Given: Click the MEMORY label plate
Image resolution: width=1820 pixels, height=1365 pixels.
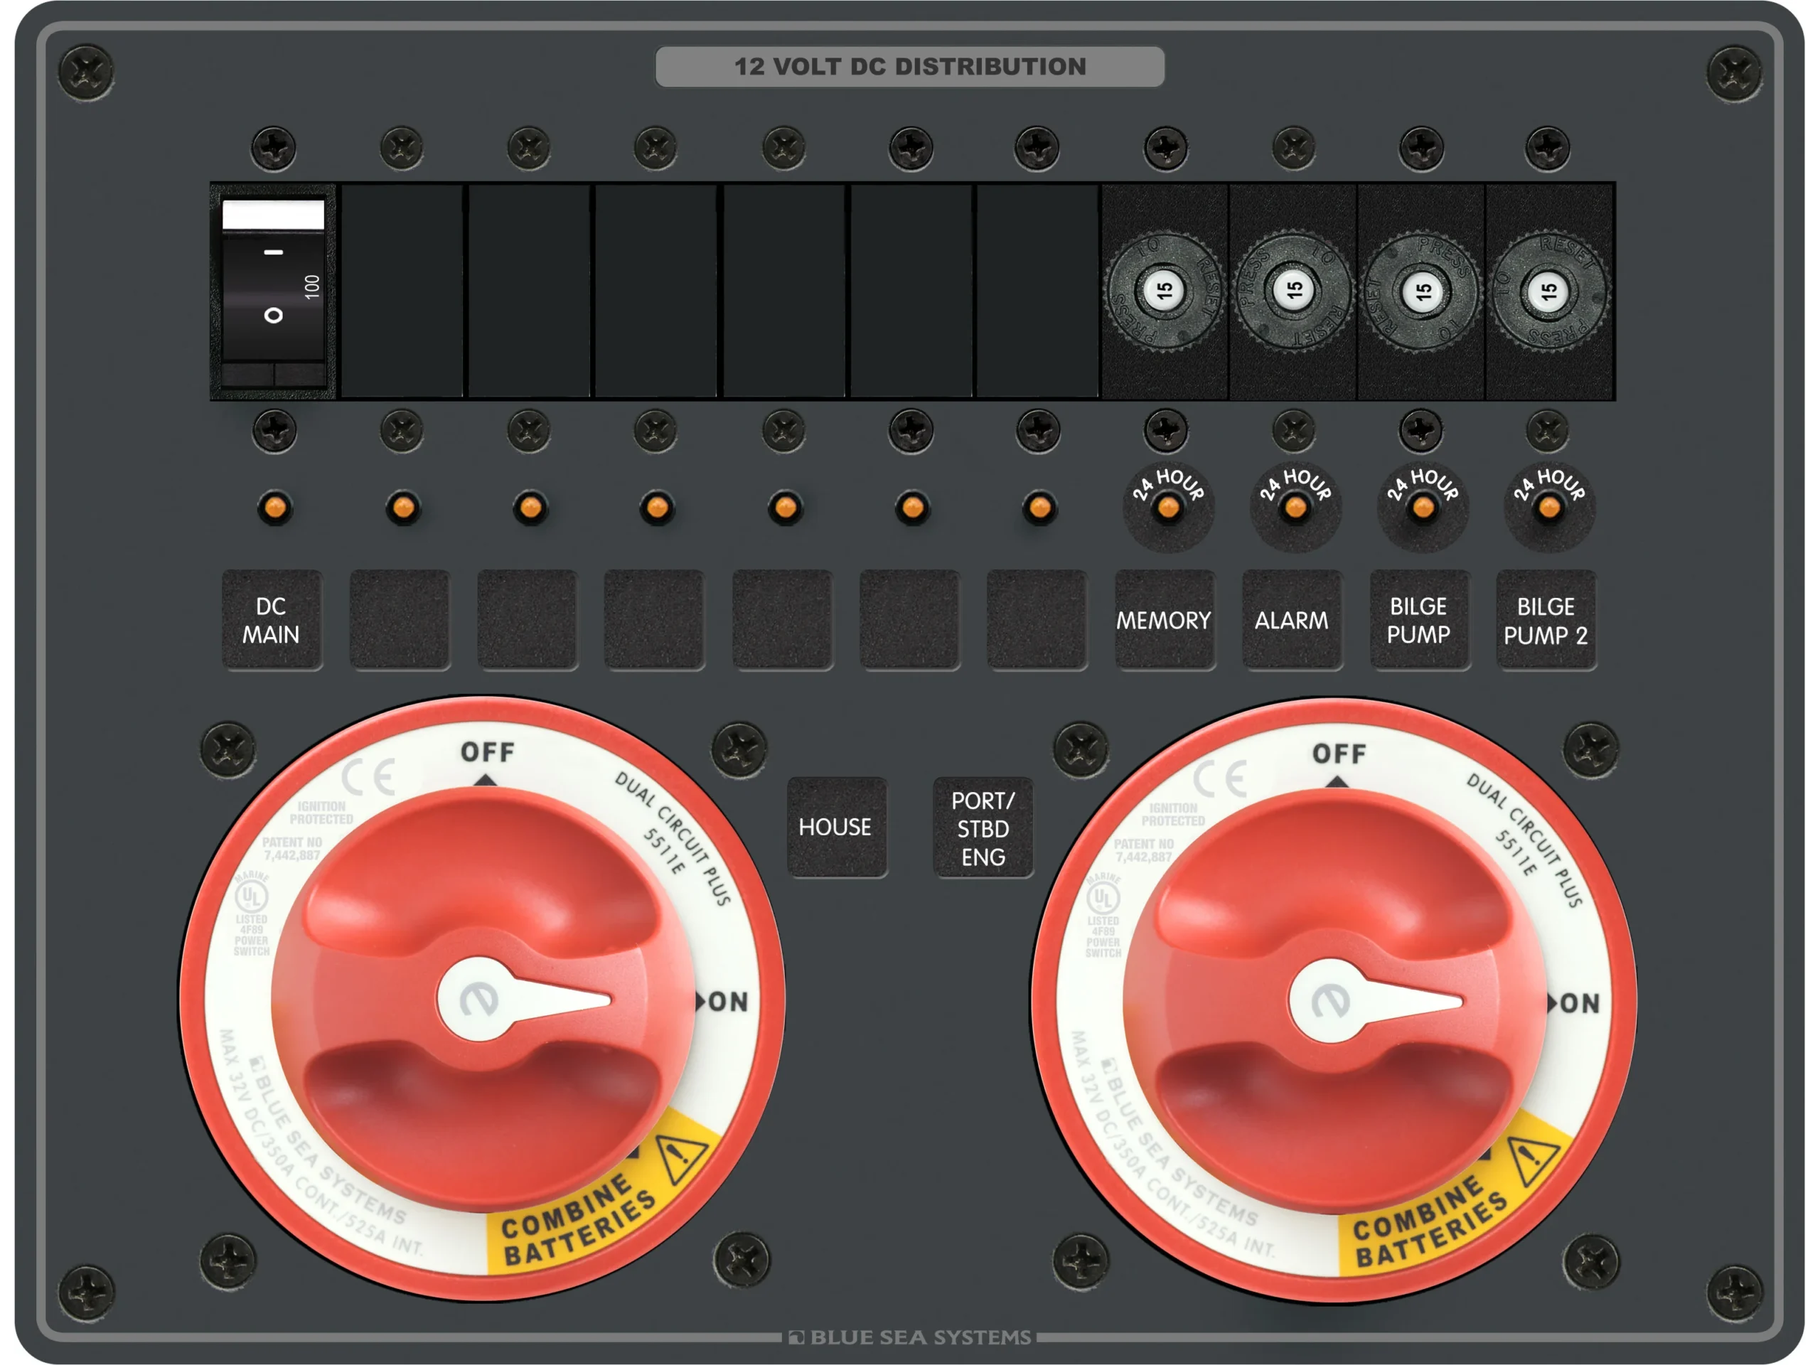Looking at the screenshot, I should click(x=1165, y=619).
